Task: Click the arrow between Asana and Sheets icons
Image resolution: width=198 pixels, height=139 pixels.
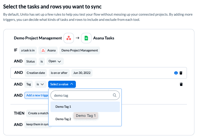Action: pos(78,38)
